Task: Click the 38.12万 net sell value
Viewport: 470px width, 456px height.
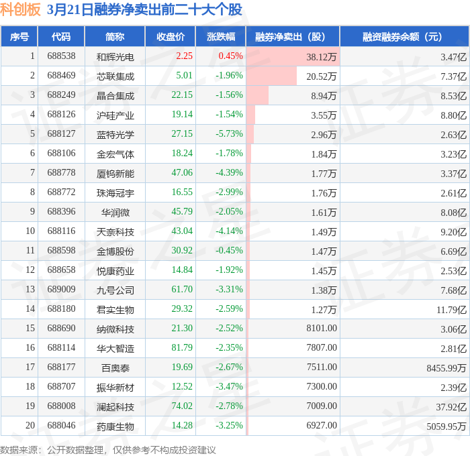Action: click(322, 57)
